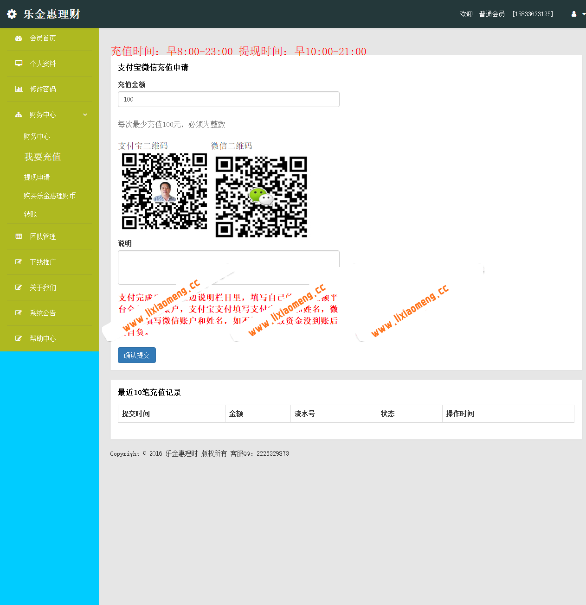Click the edit icon beside 系统公告

point(19,313)
